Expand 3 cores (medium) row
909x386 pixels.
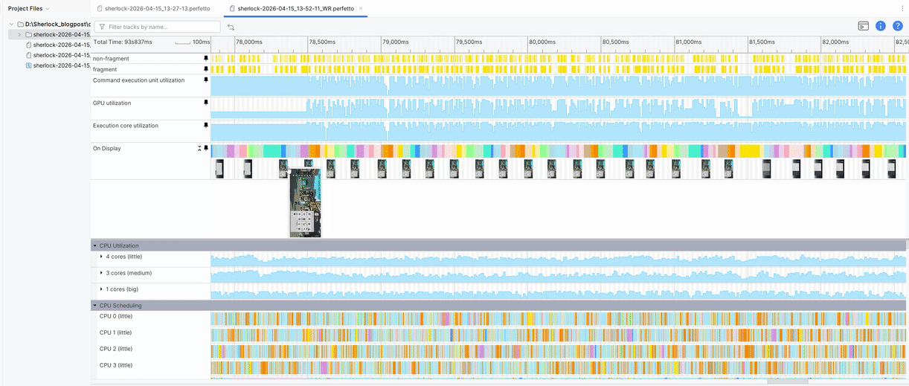coord(101,273)
